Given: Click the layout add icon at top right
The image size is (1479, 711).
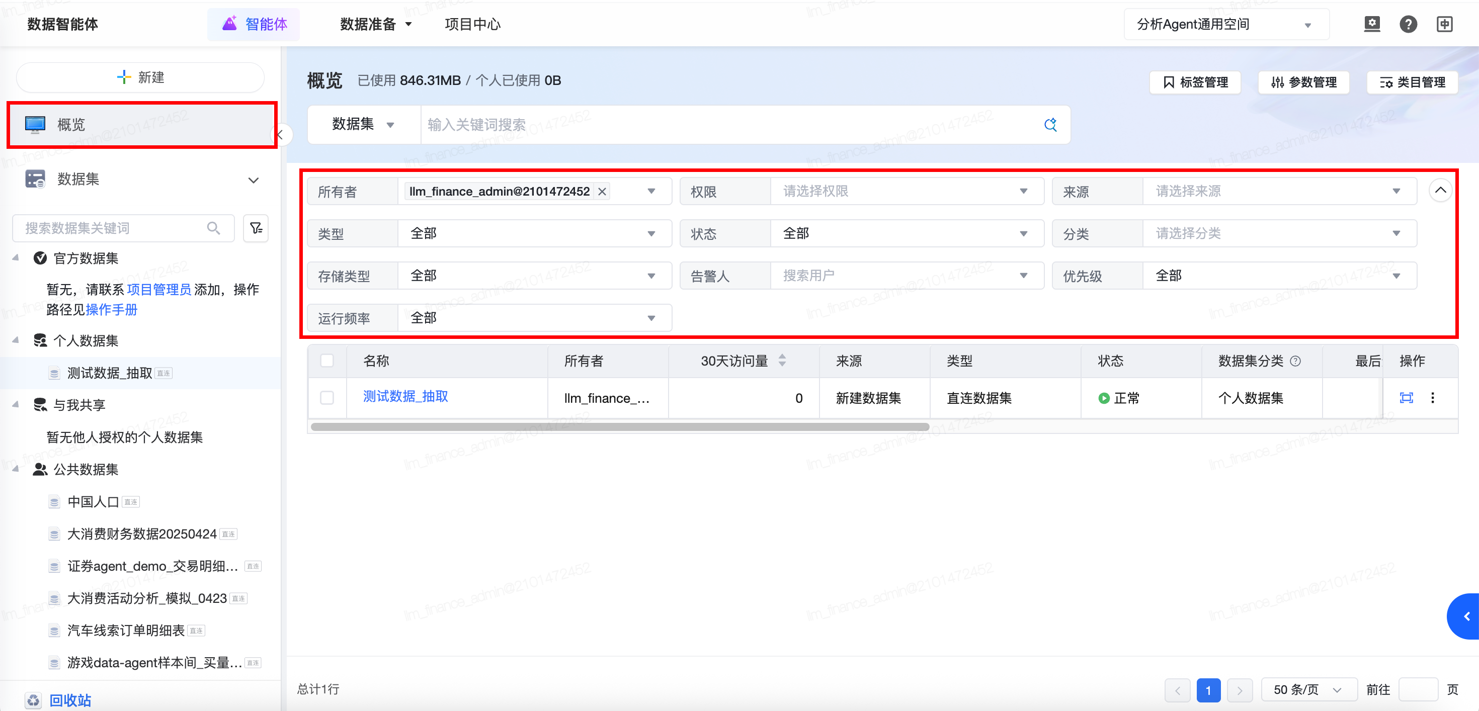Looking at the screenshot, I should coord(1445,24).
